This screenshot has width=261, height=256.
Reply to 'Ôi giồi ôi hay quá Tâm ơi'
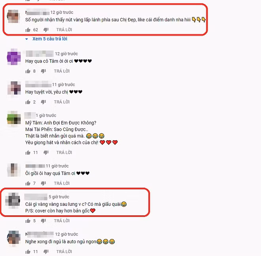pyautogui.click(x=62, y=183)
